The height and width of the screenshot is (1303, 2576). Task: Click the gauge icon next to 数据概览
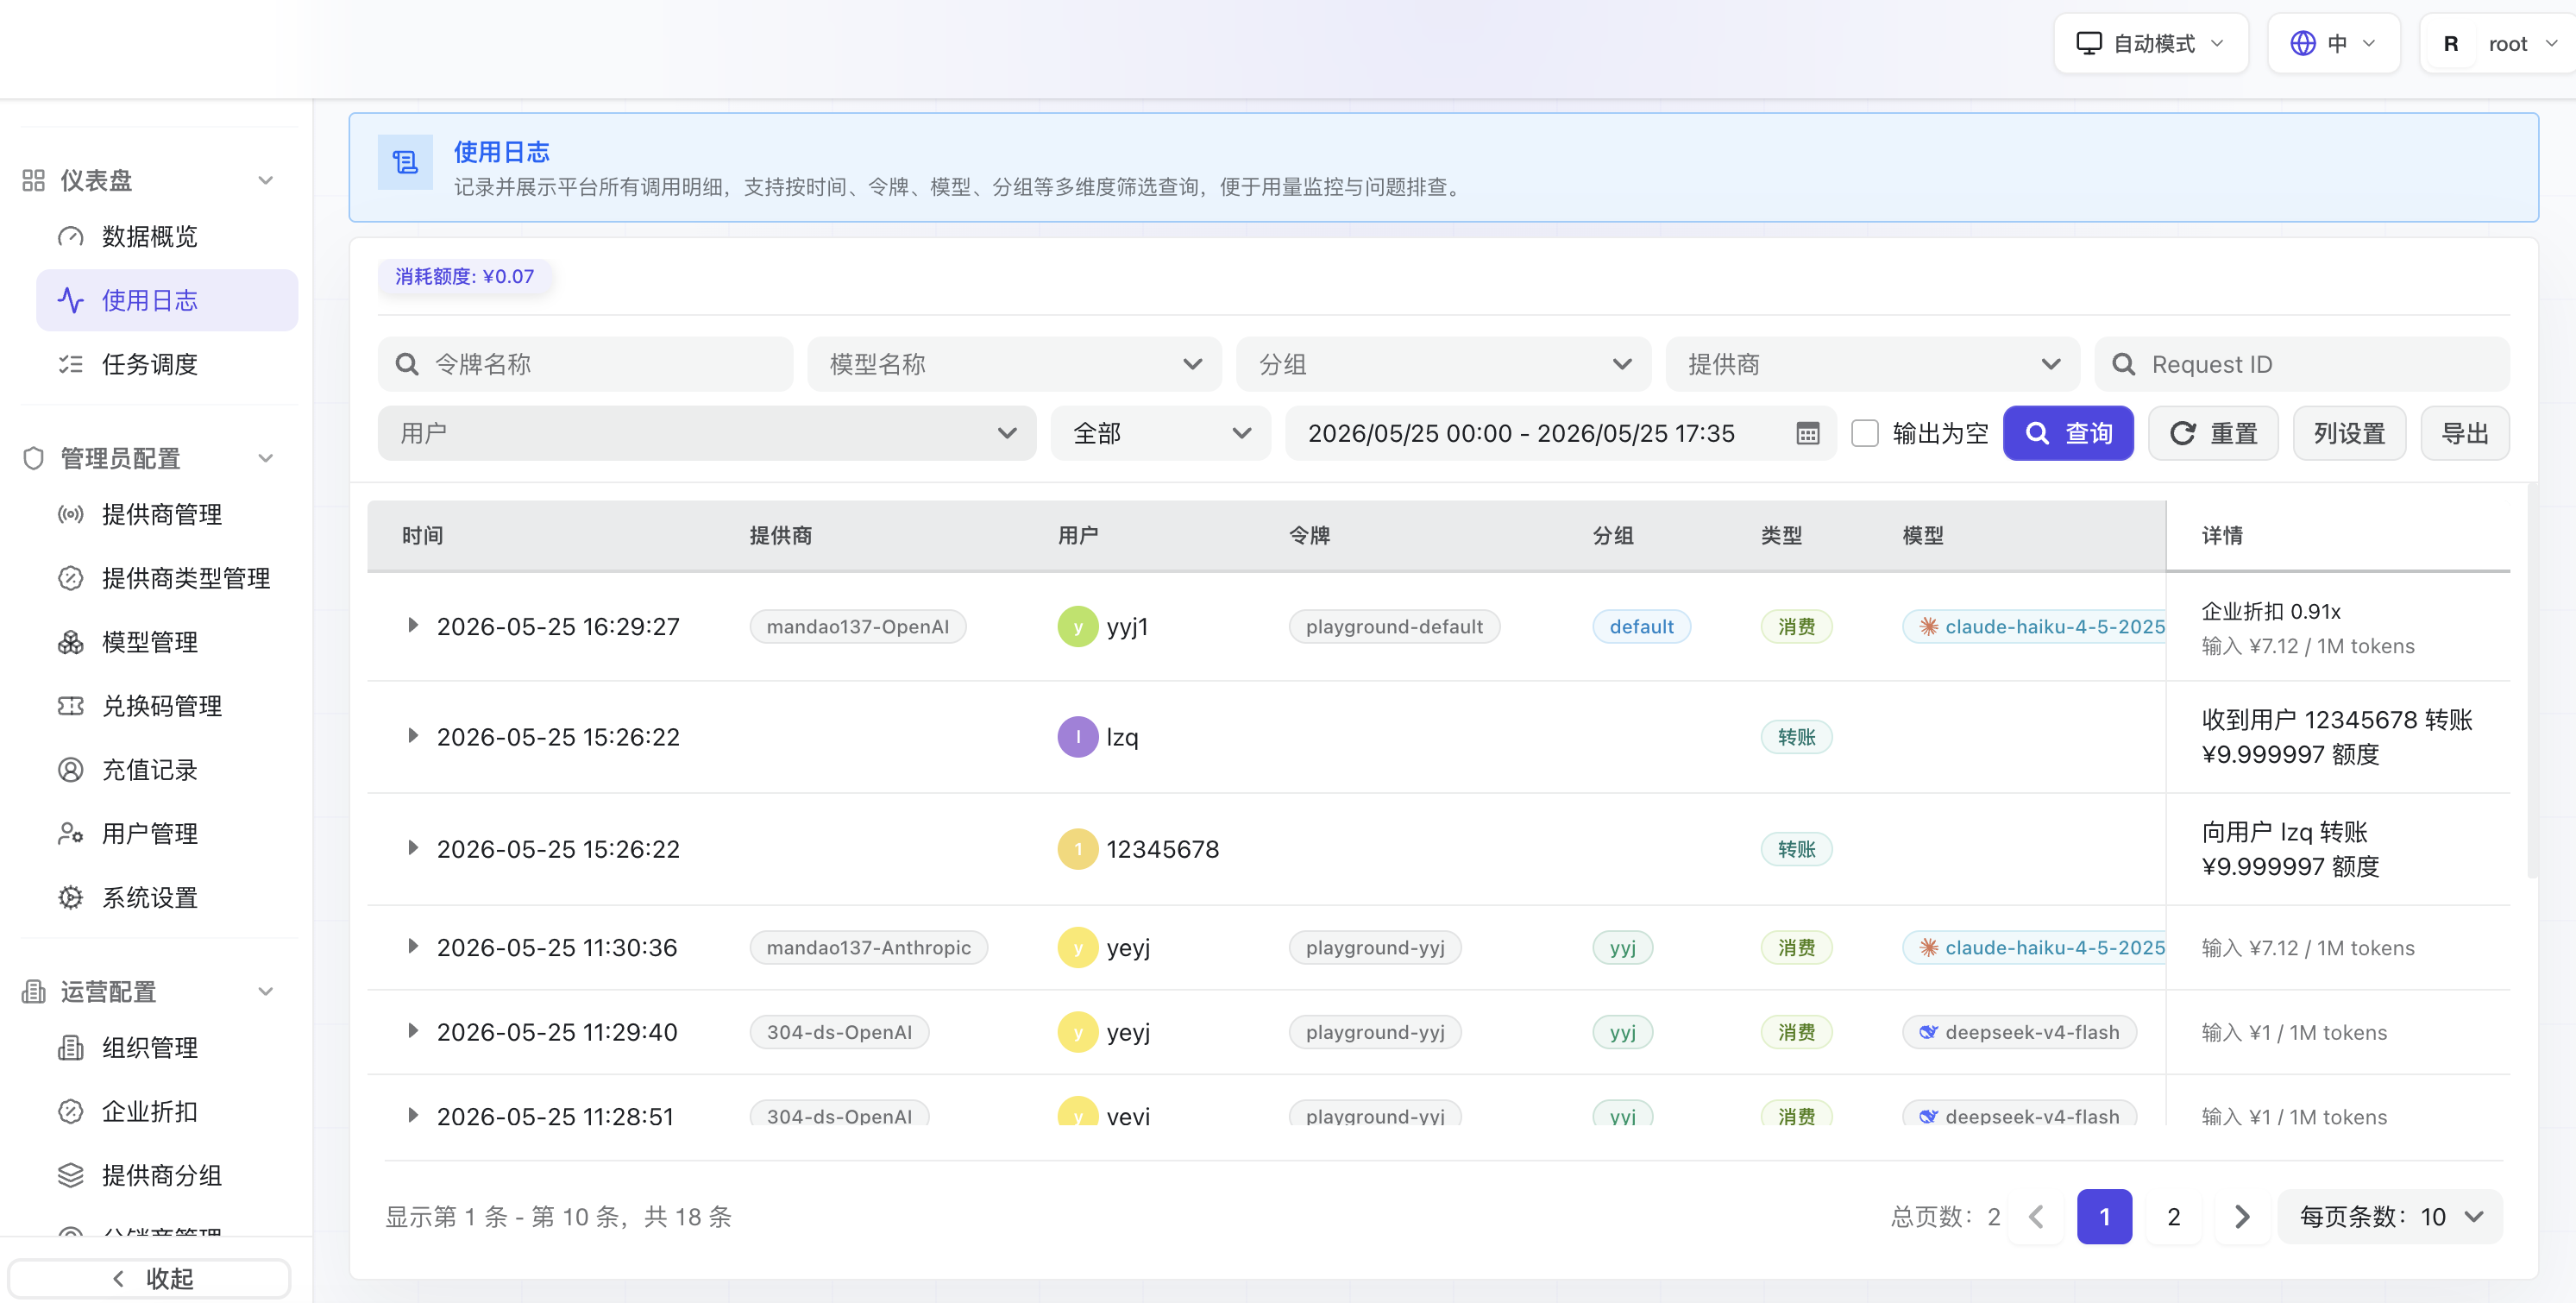[x=70, y=237]
